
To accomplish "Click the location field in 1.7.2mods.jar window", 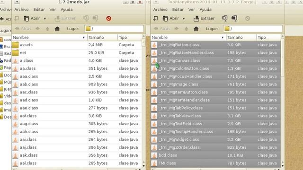I will (114, 29).
